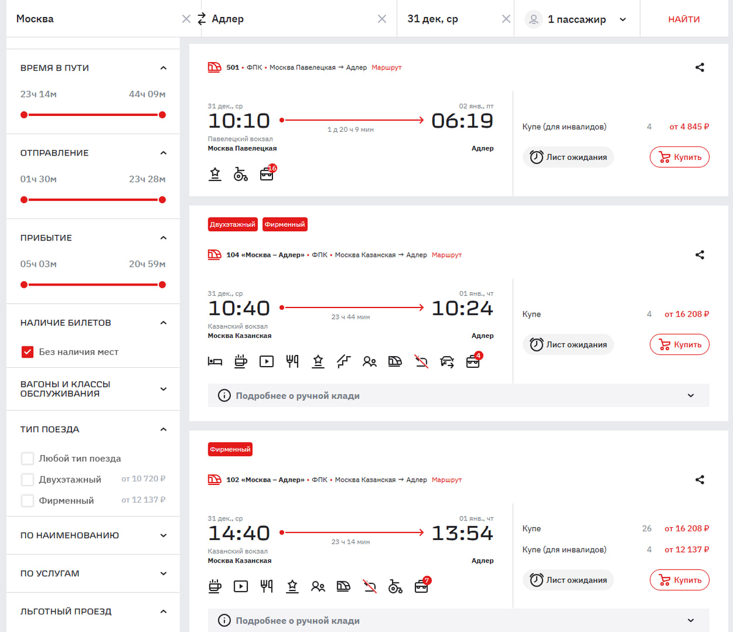Click wheelchair icon on train 102
The image size is (733, 632).
395,586
